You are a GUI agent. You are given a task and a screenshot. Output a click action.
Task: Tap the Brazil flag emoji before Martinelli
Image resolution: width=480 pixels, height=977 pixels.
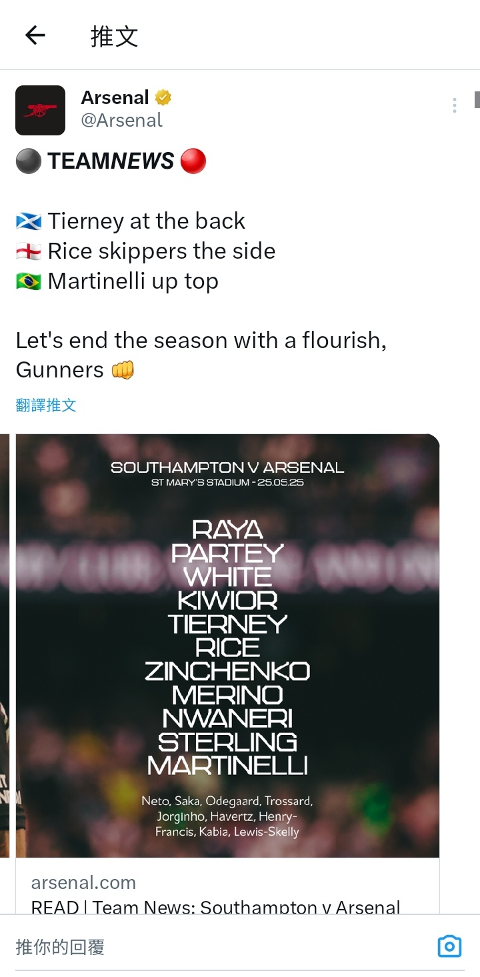click(x=29, y=281)
